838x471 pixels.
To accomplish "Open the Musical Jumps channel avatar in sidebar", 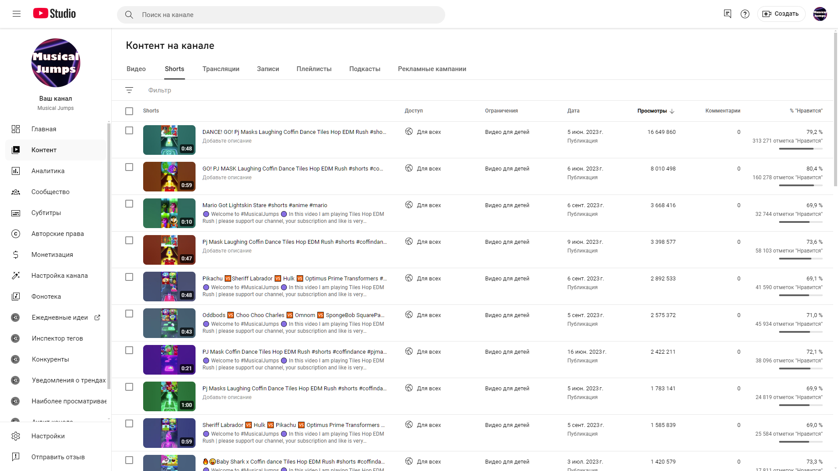I will pos(56,63).
